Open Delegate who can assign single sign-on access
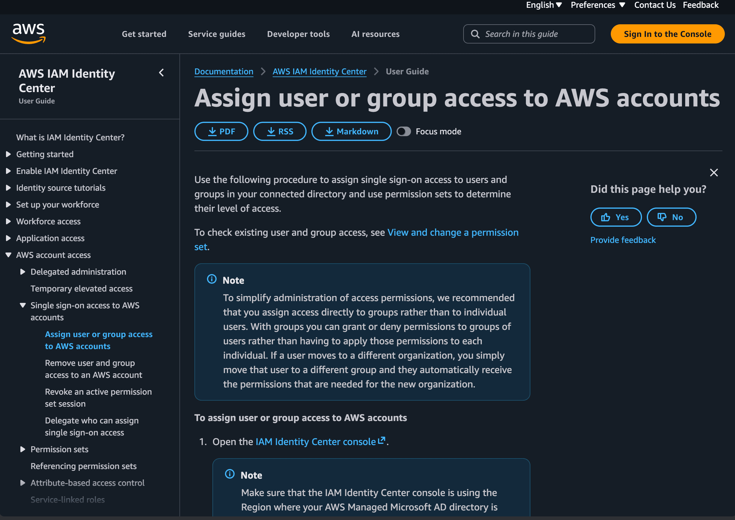The height and width of the screenshot is (520, 735). 92,427
